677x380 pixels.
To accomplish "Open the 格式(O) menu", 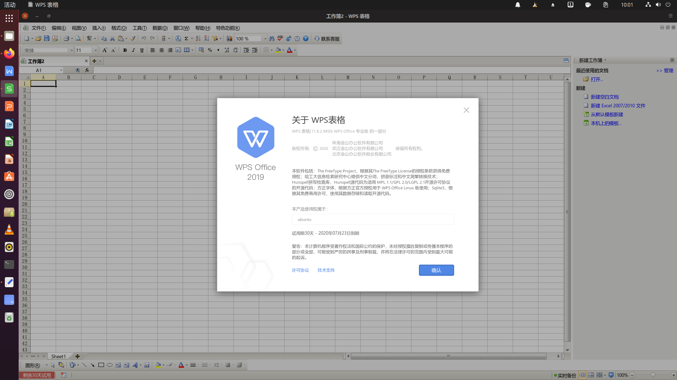I will [119, 28].
